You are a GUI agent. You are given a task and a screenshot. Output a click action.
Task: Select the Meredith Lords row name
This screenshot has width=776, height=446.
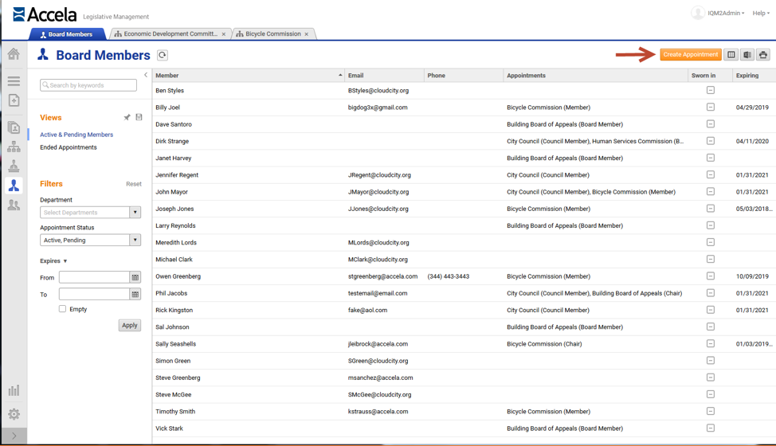click(176, 242)
